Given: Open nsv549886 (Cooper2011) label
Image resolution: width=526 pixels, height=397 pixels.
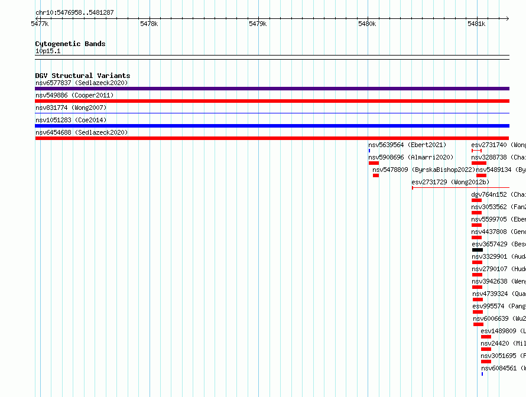Looking at the screenshot, I should (x=74, y=95).
